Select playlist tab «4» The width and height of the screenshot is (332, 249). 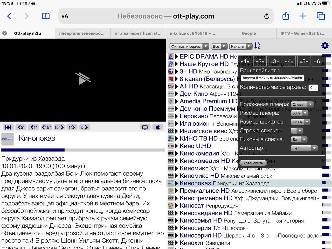coord(289,62)
